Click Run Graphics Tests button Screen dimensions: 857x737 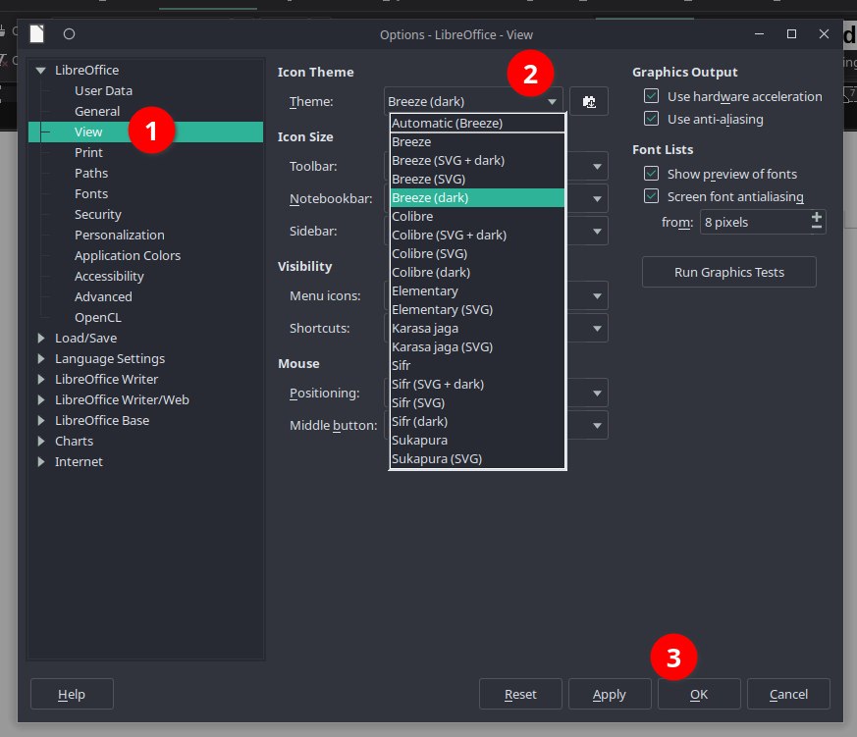729,272
